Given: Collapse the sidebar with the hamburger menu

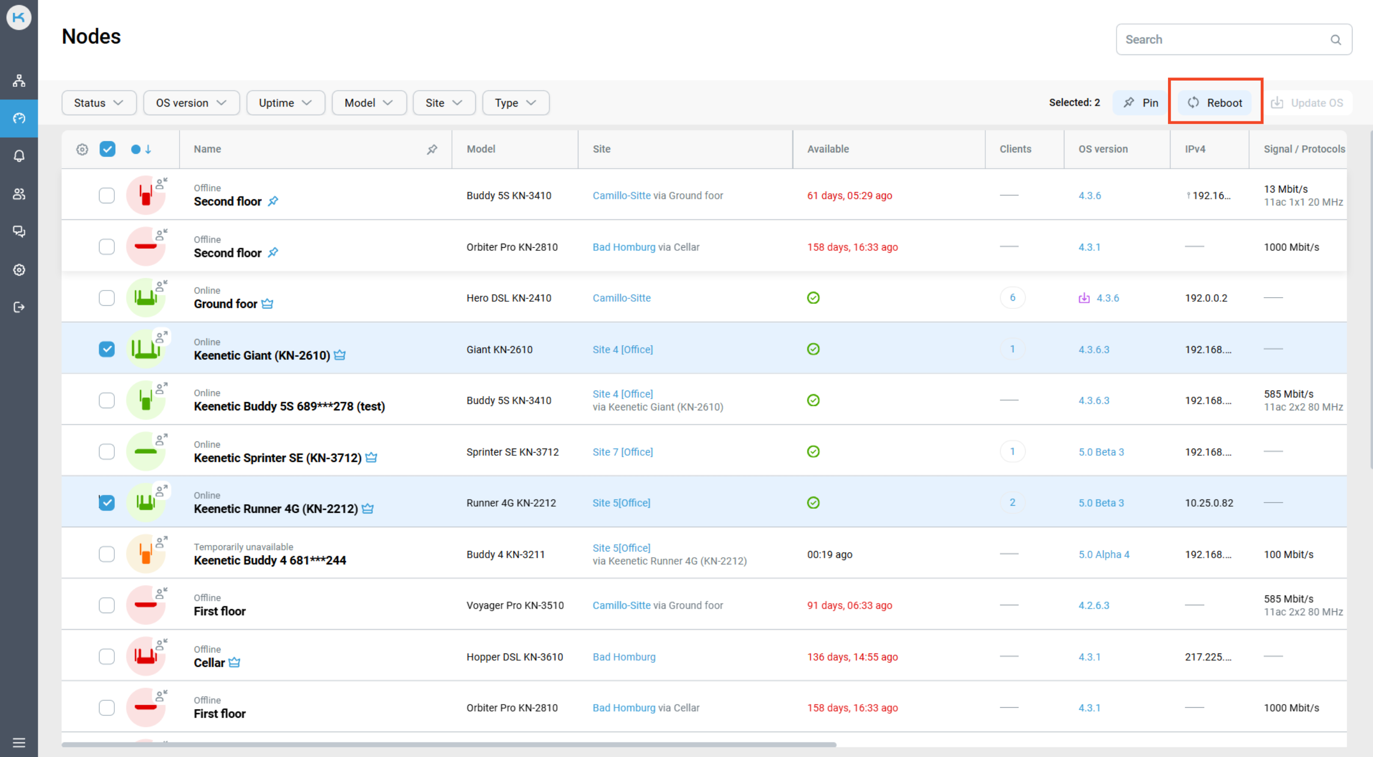Looking at the screenshot, I should click(x=19, y=742).
